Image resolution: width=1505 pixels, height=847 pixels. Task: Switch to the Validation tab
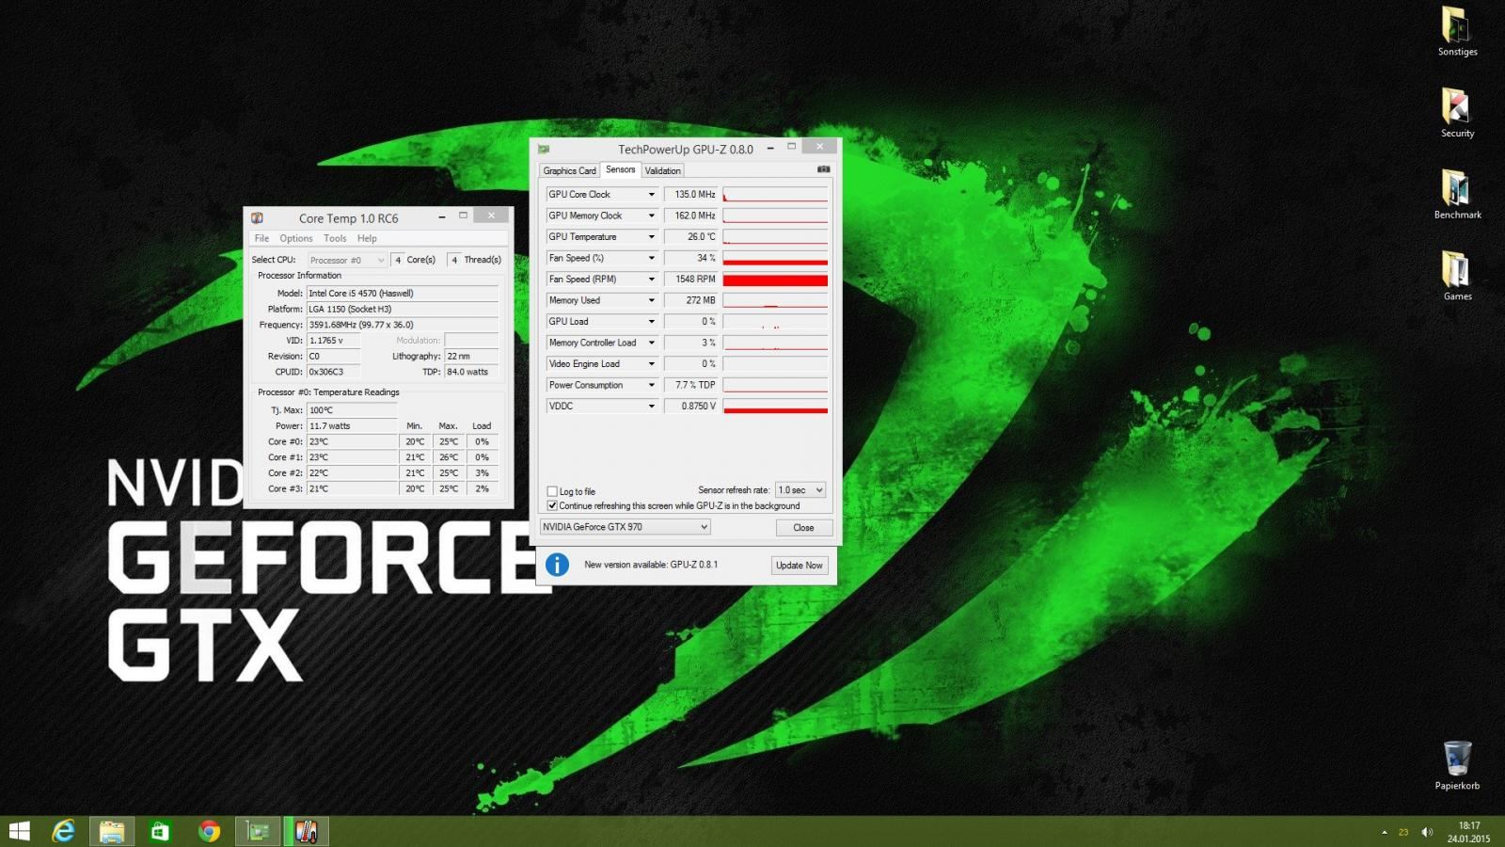coord(662,170)
